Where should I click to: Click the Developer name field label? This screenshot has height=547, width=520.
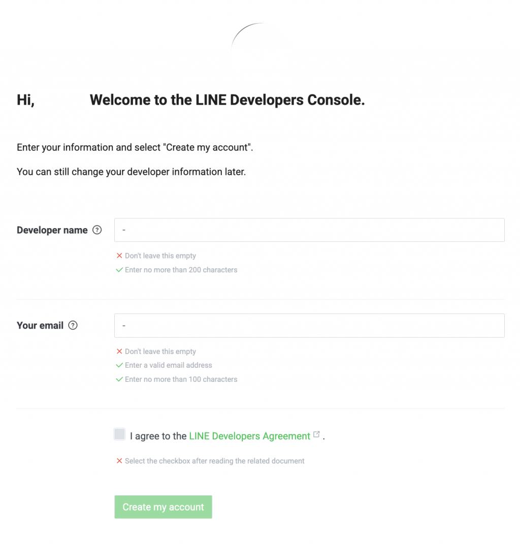click(52, 230)
